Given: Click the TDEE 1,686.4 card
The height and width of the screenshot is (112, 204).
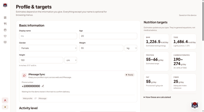Looking at the screenshot, I should [184, 41].
